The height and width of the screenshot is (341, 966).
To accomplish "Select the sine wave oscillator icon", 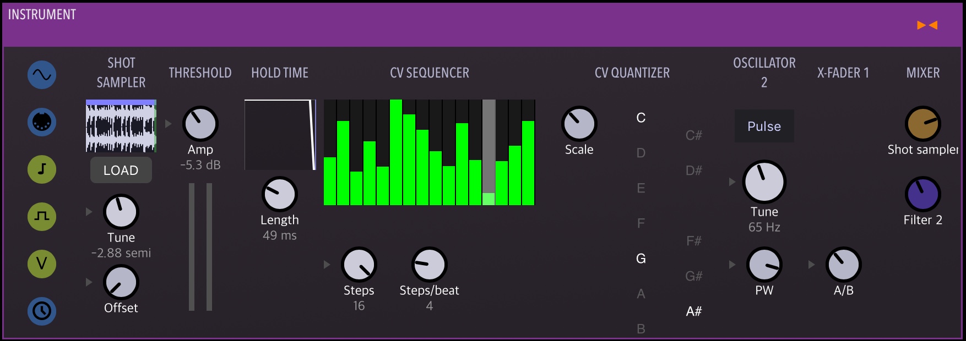I will 42,75.
